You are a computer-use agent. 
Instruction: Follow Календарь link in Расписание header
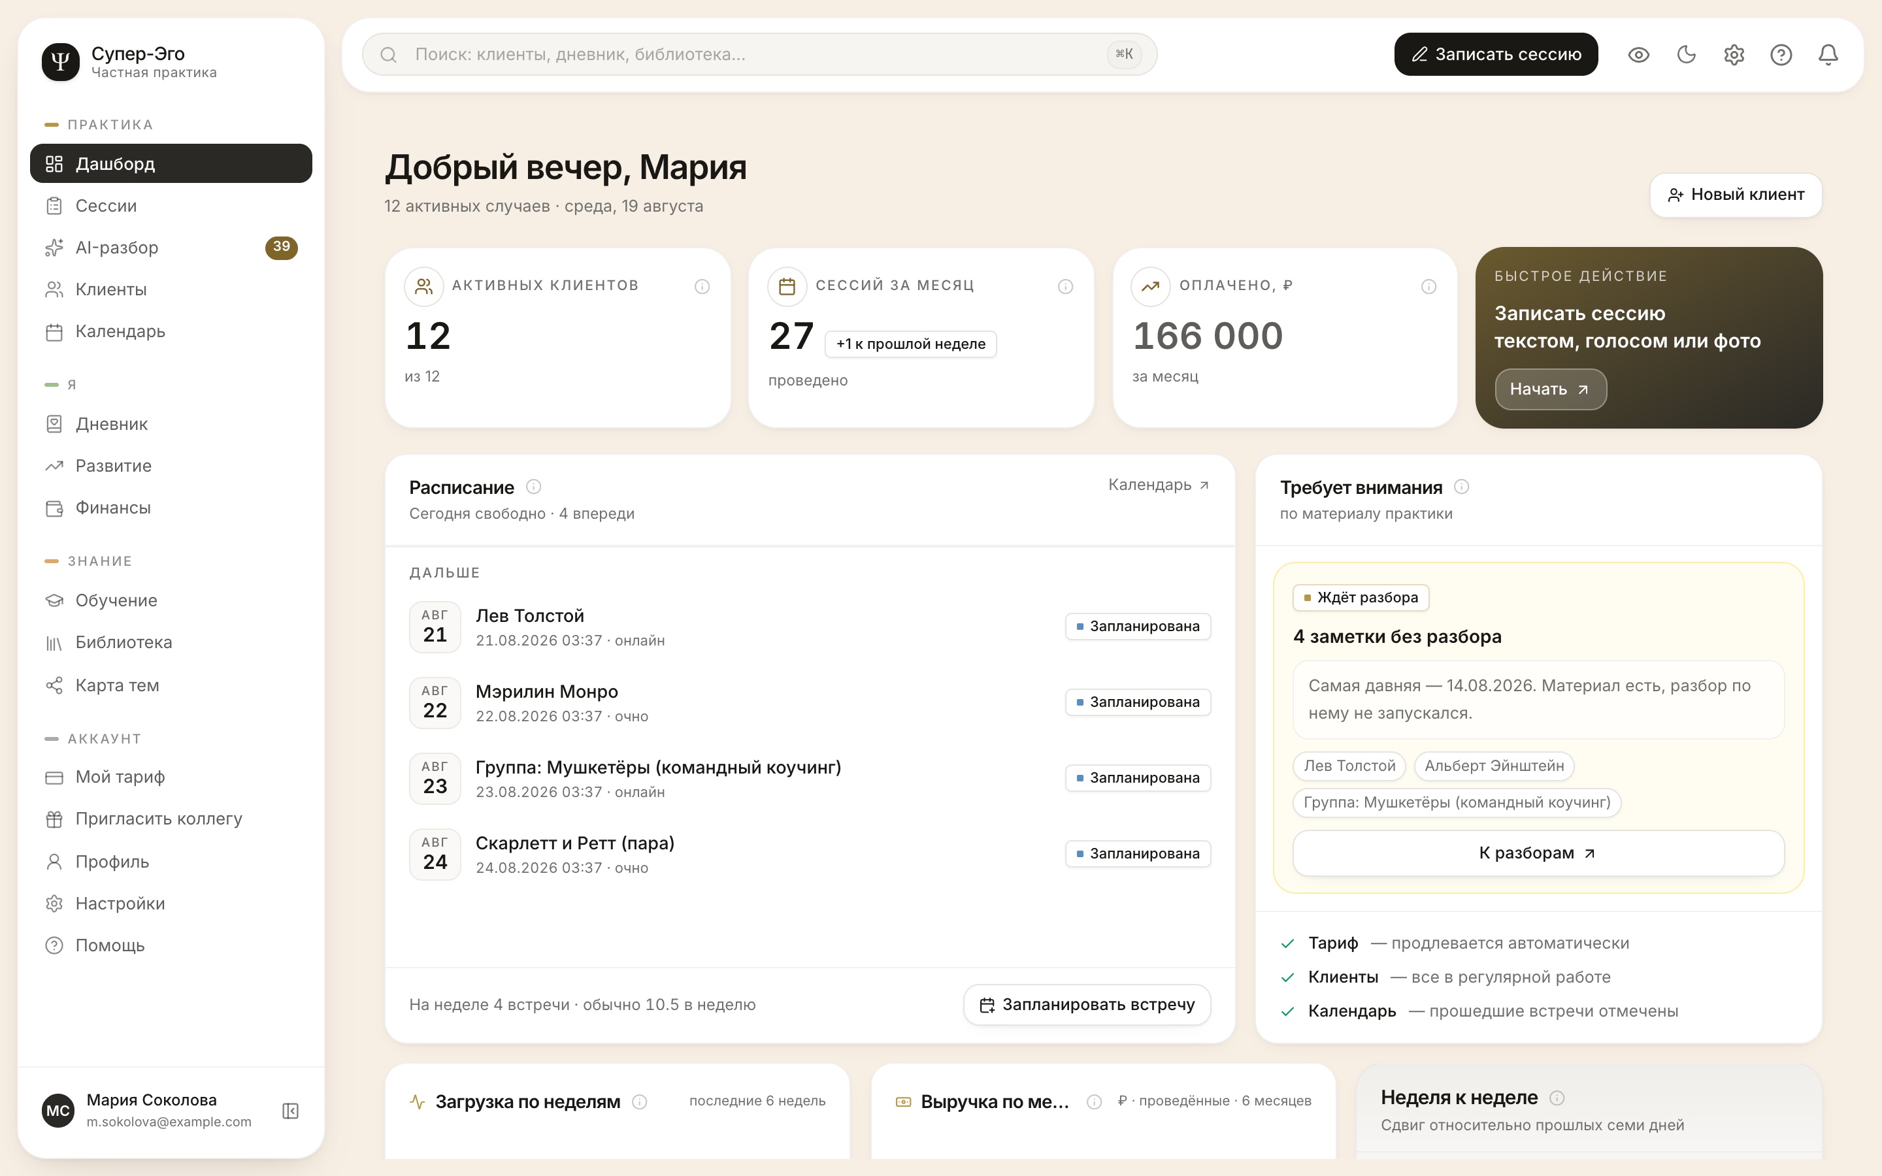(1158, 485)
